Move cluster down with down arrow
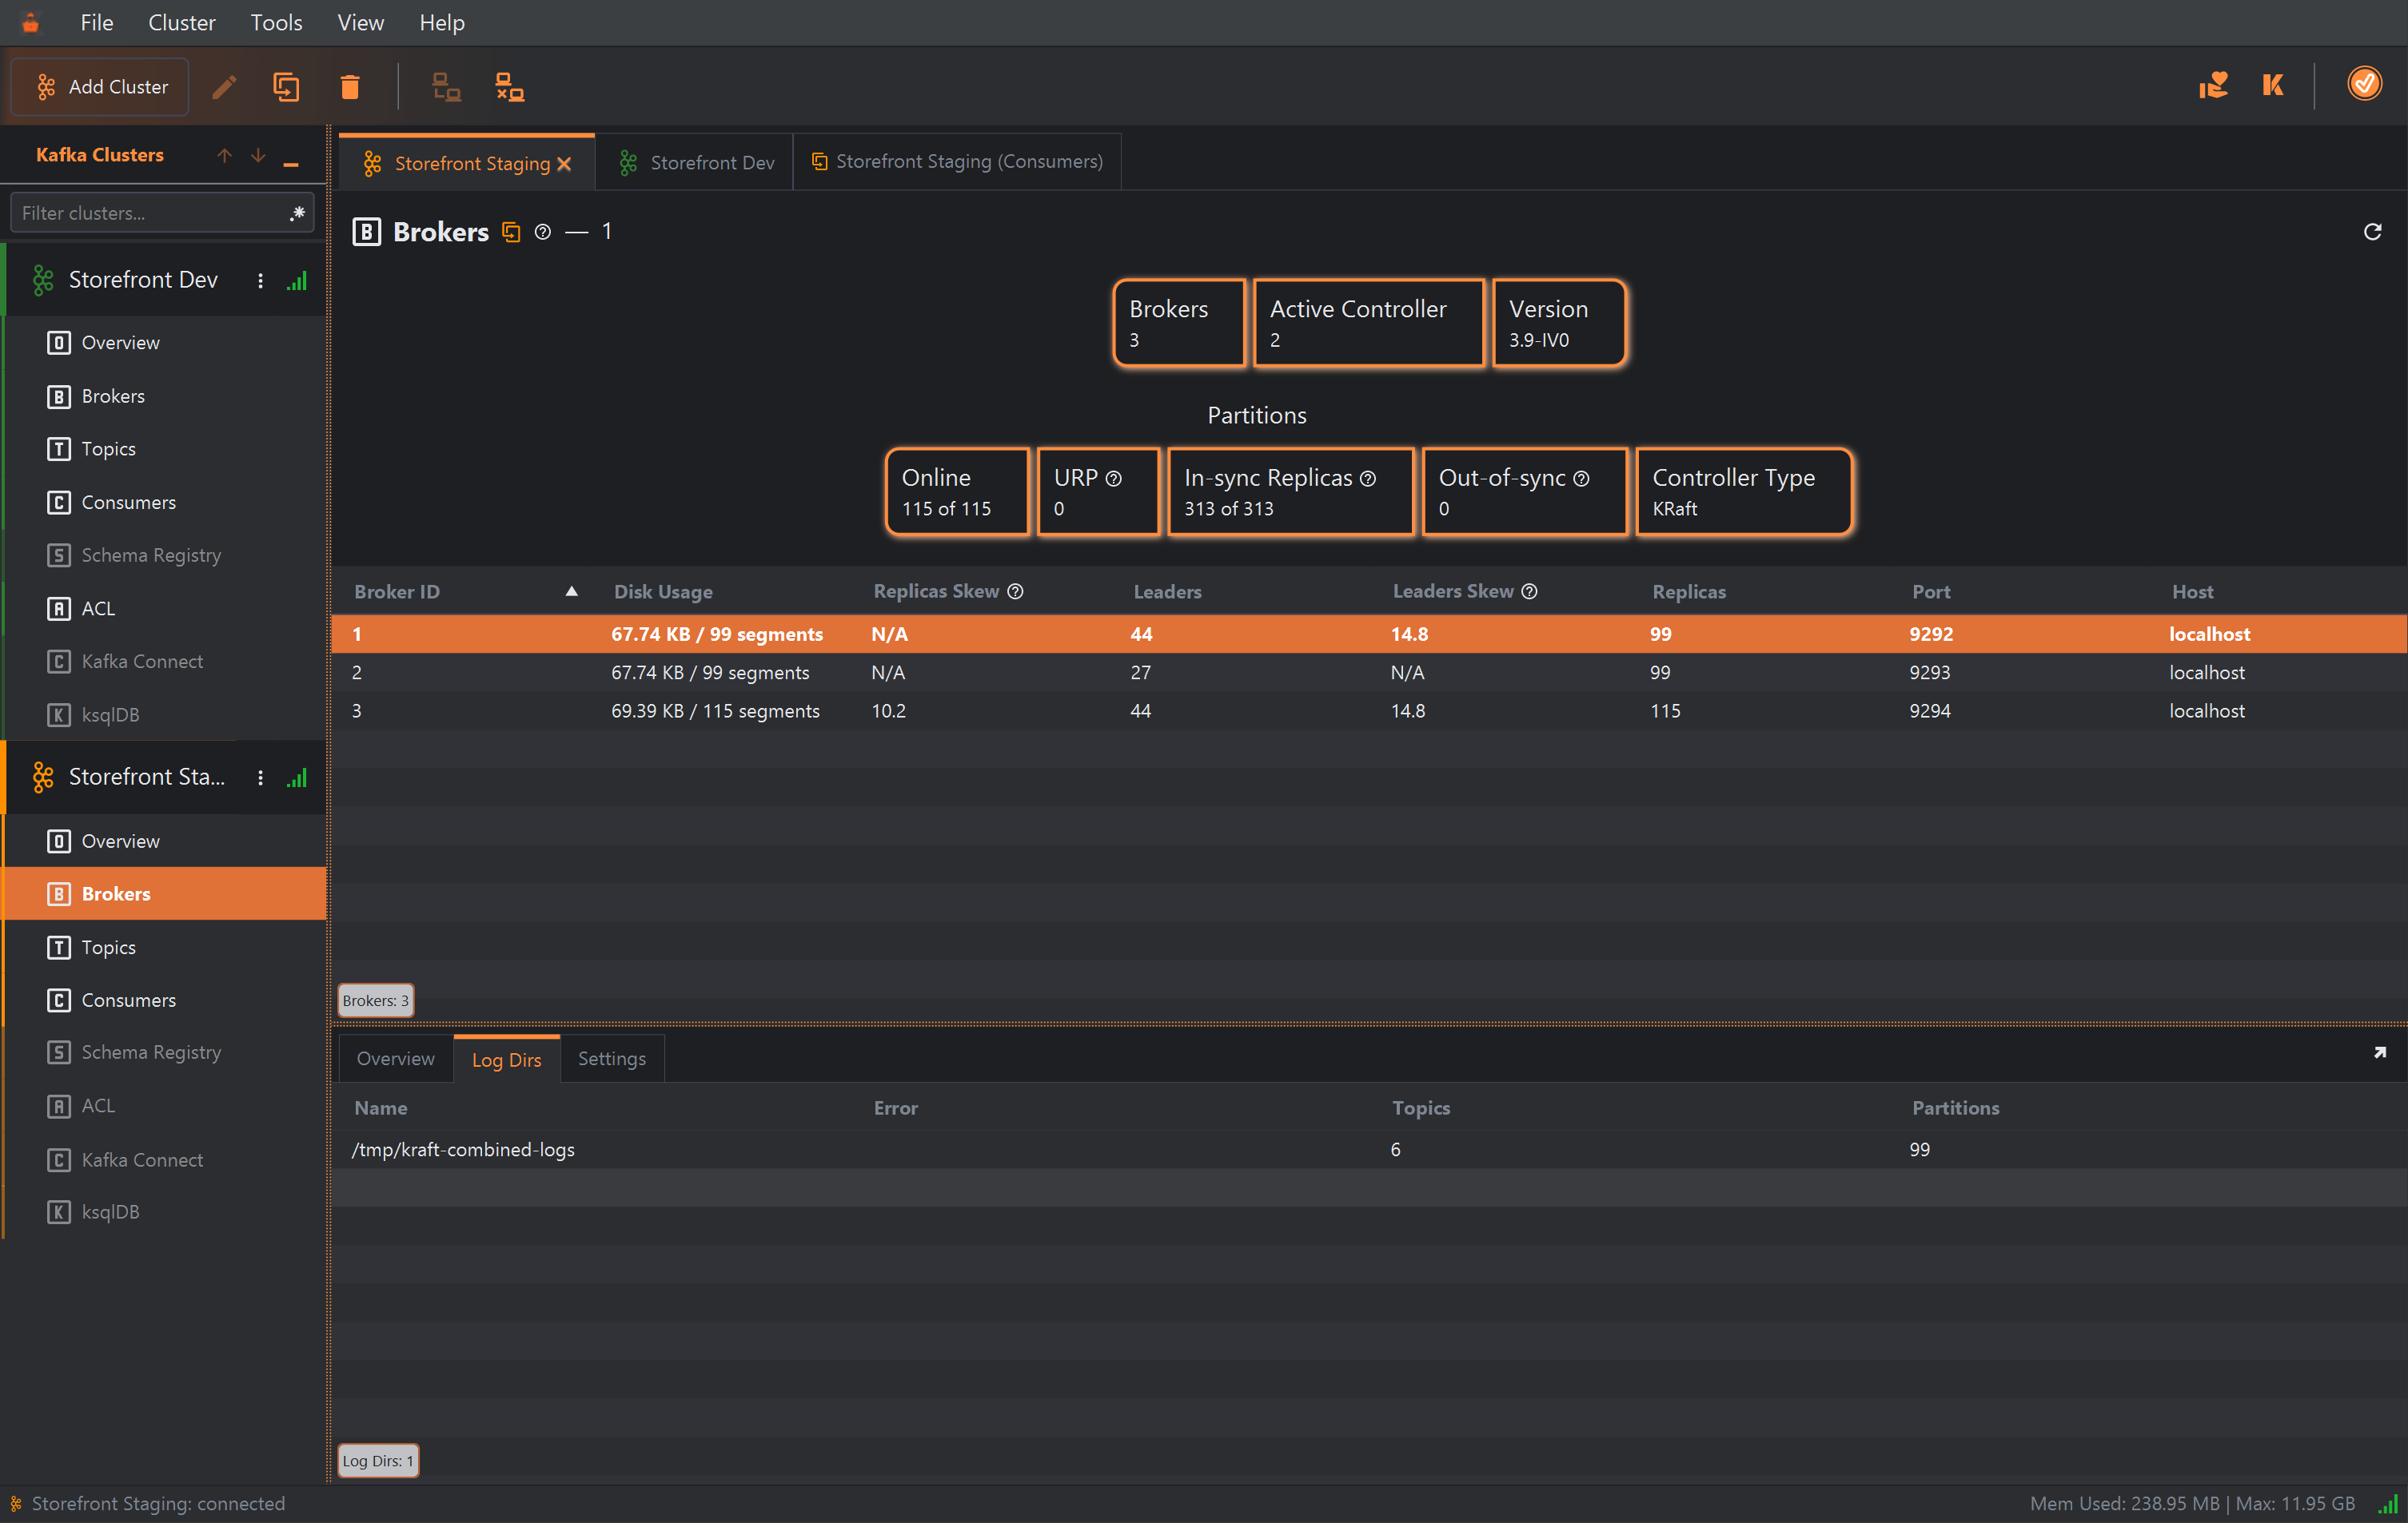 tap(258, 155)
